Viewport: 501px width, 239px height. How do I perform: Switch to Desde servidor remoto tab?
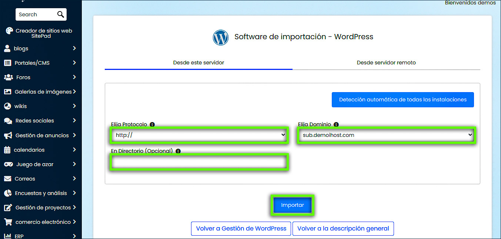(x=386, y=63)
